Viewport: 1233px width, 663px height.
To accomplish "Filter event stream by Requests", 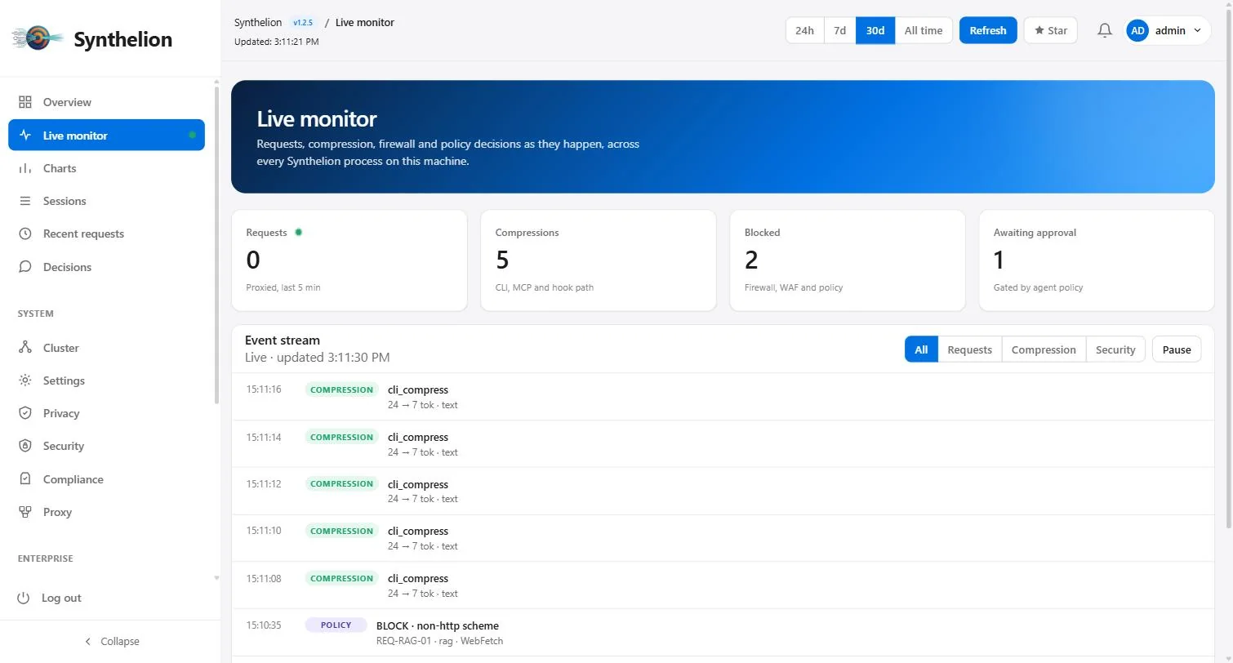I will point(969,349).
